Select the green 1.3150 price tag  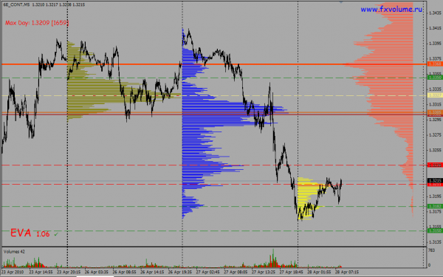pos(435,230)
